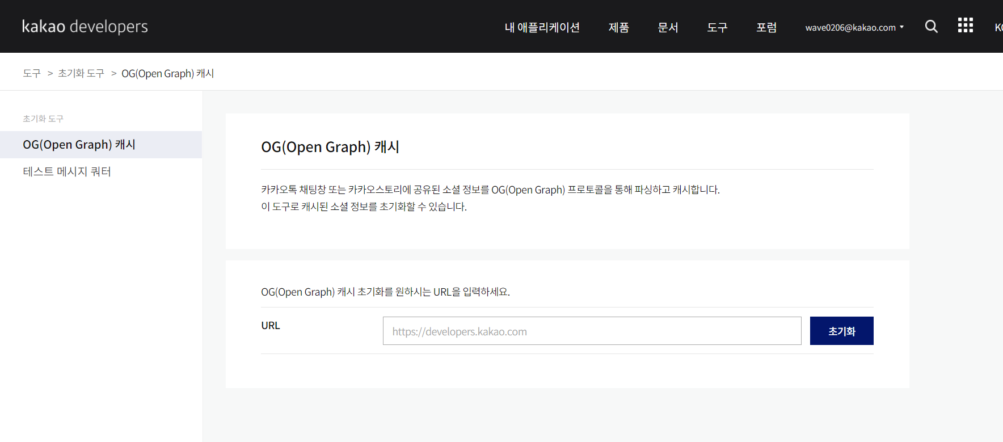Click the kakao developers logo
This screenshot has height=442, width=1003.
[x=85, y=27]
